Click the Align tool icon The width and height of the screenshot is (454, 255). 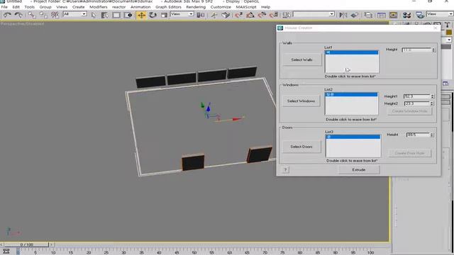(355, 15)
